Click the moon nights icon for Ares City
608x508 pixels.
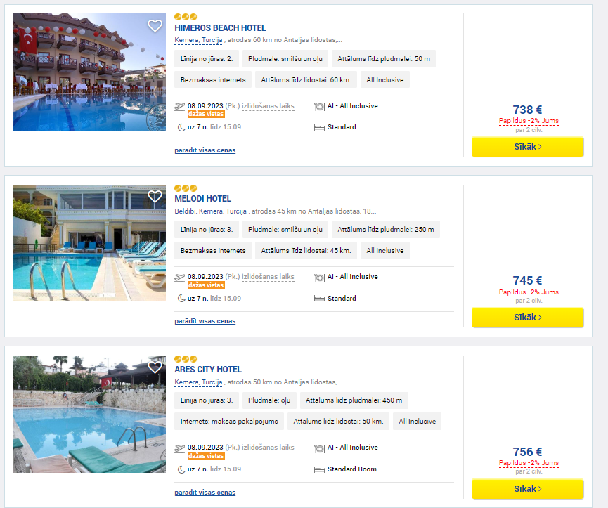pyautogui.click(x=181, y=469)
